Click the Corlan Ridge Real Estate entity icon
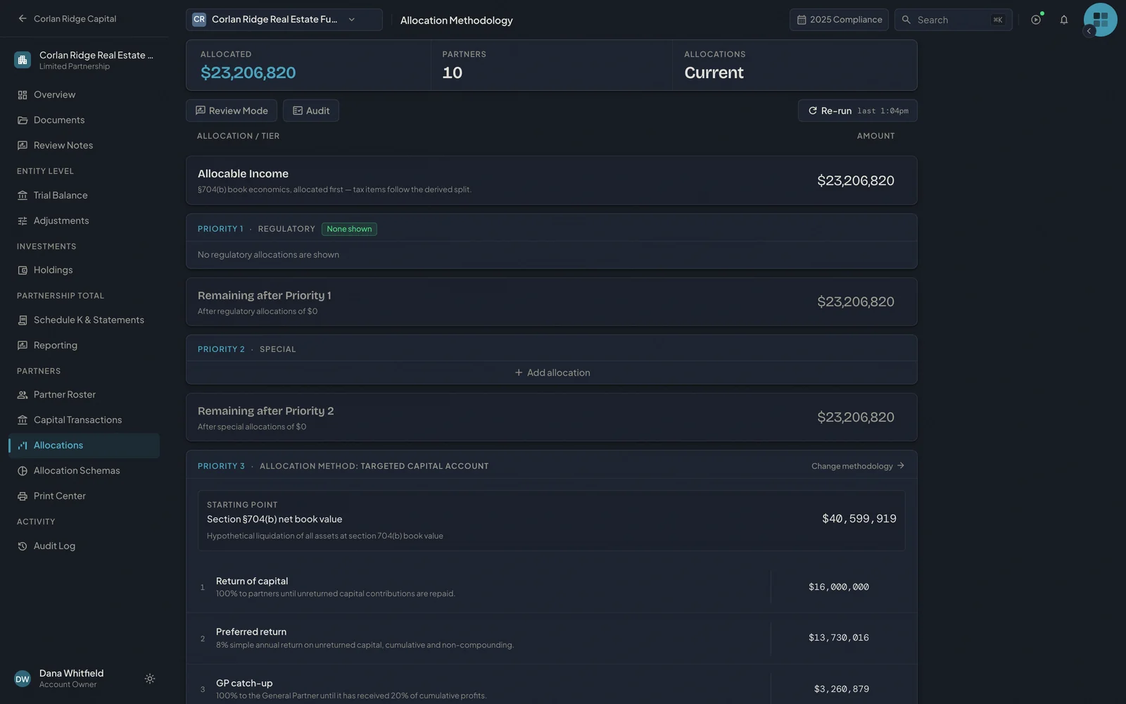The image size is (1126, 704). [23, 60]
